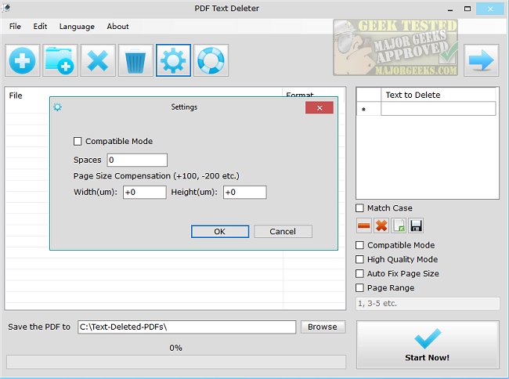The height and width of the screenshot is (379, 509).
Task: Click the Text to Delete column header
Action: (439, 95)
